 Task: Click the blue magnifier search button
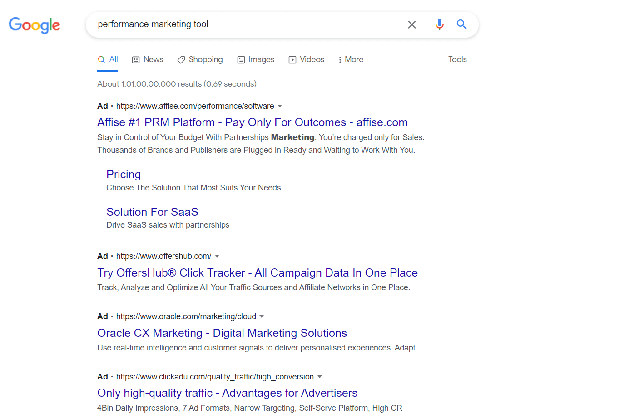[461, 24]
